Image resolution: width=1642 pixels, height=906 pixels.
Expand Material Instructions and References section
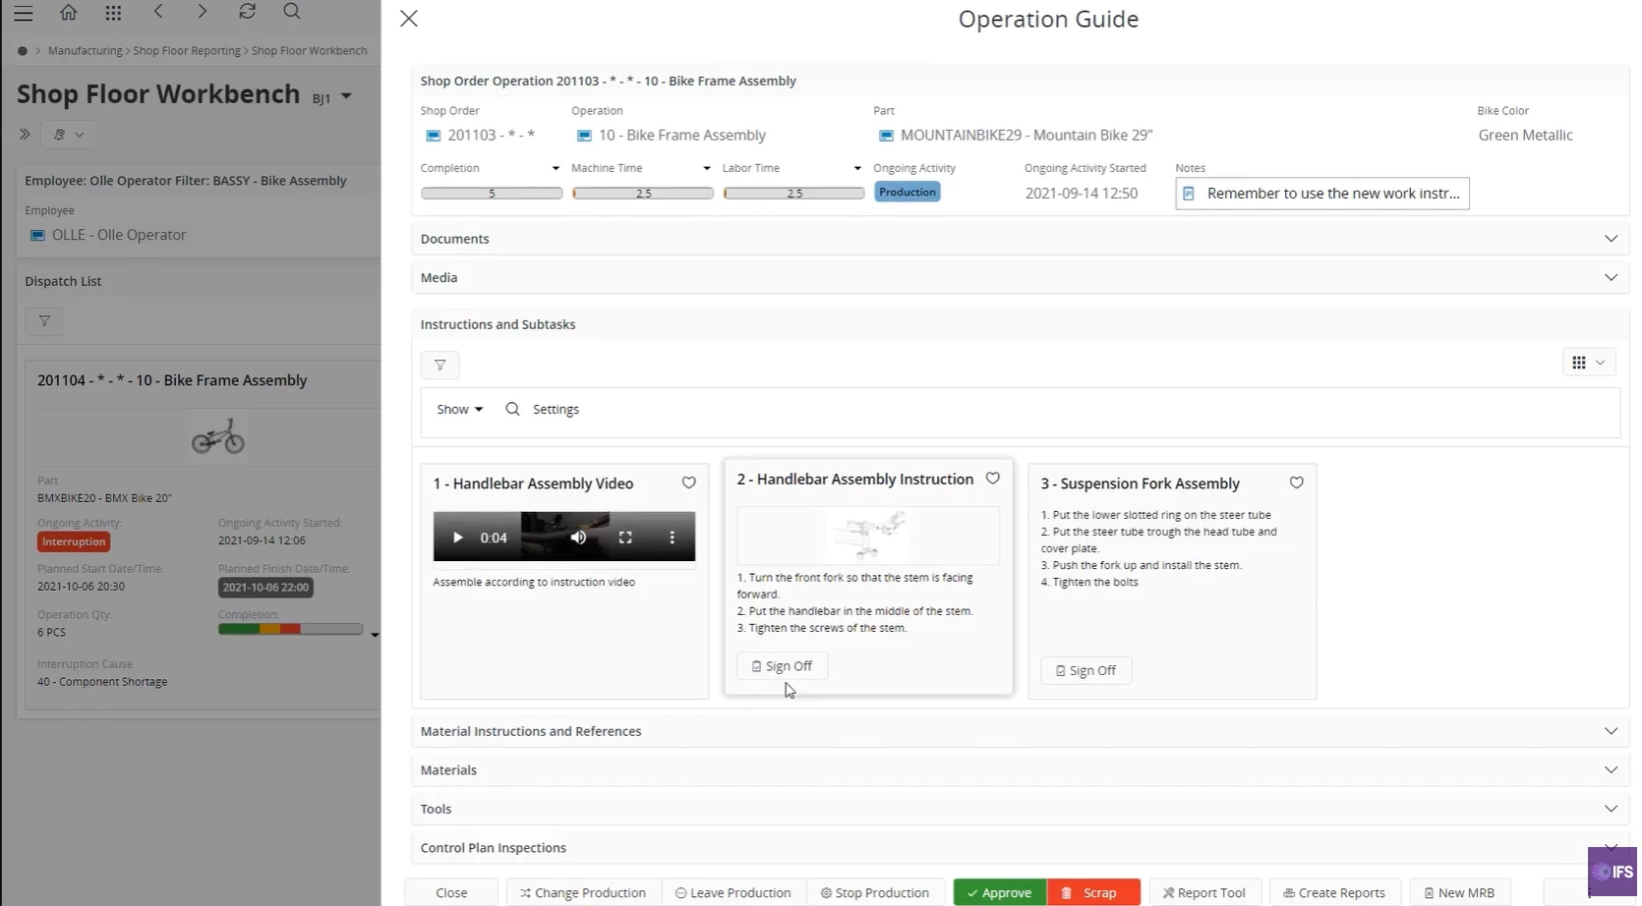pos(1020,731)
